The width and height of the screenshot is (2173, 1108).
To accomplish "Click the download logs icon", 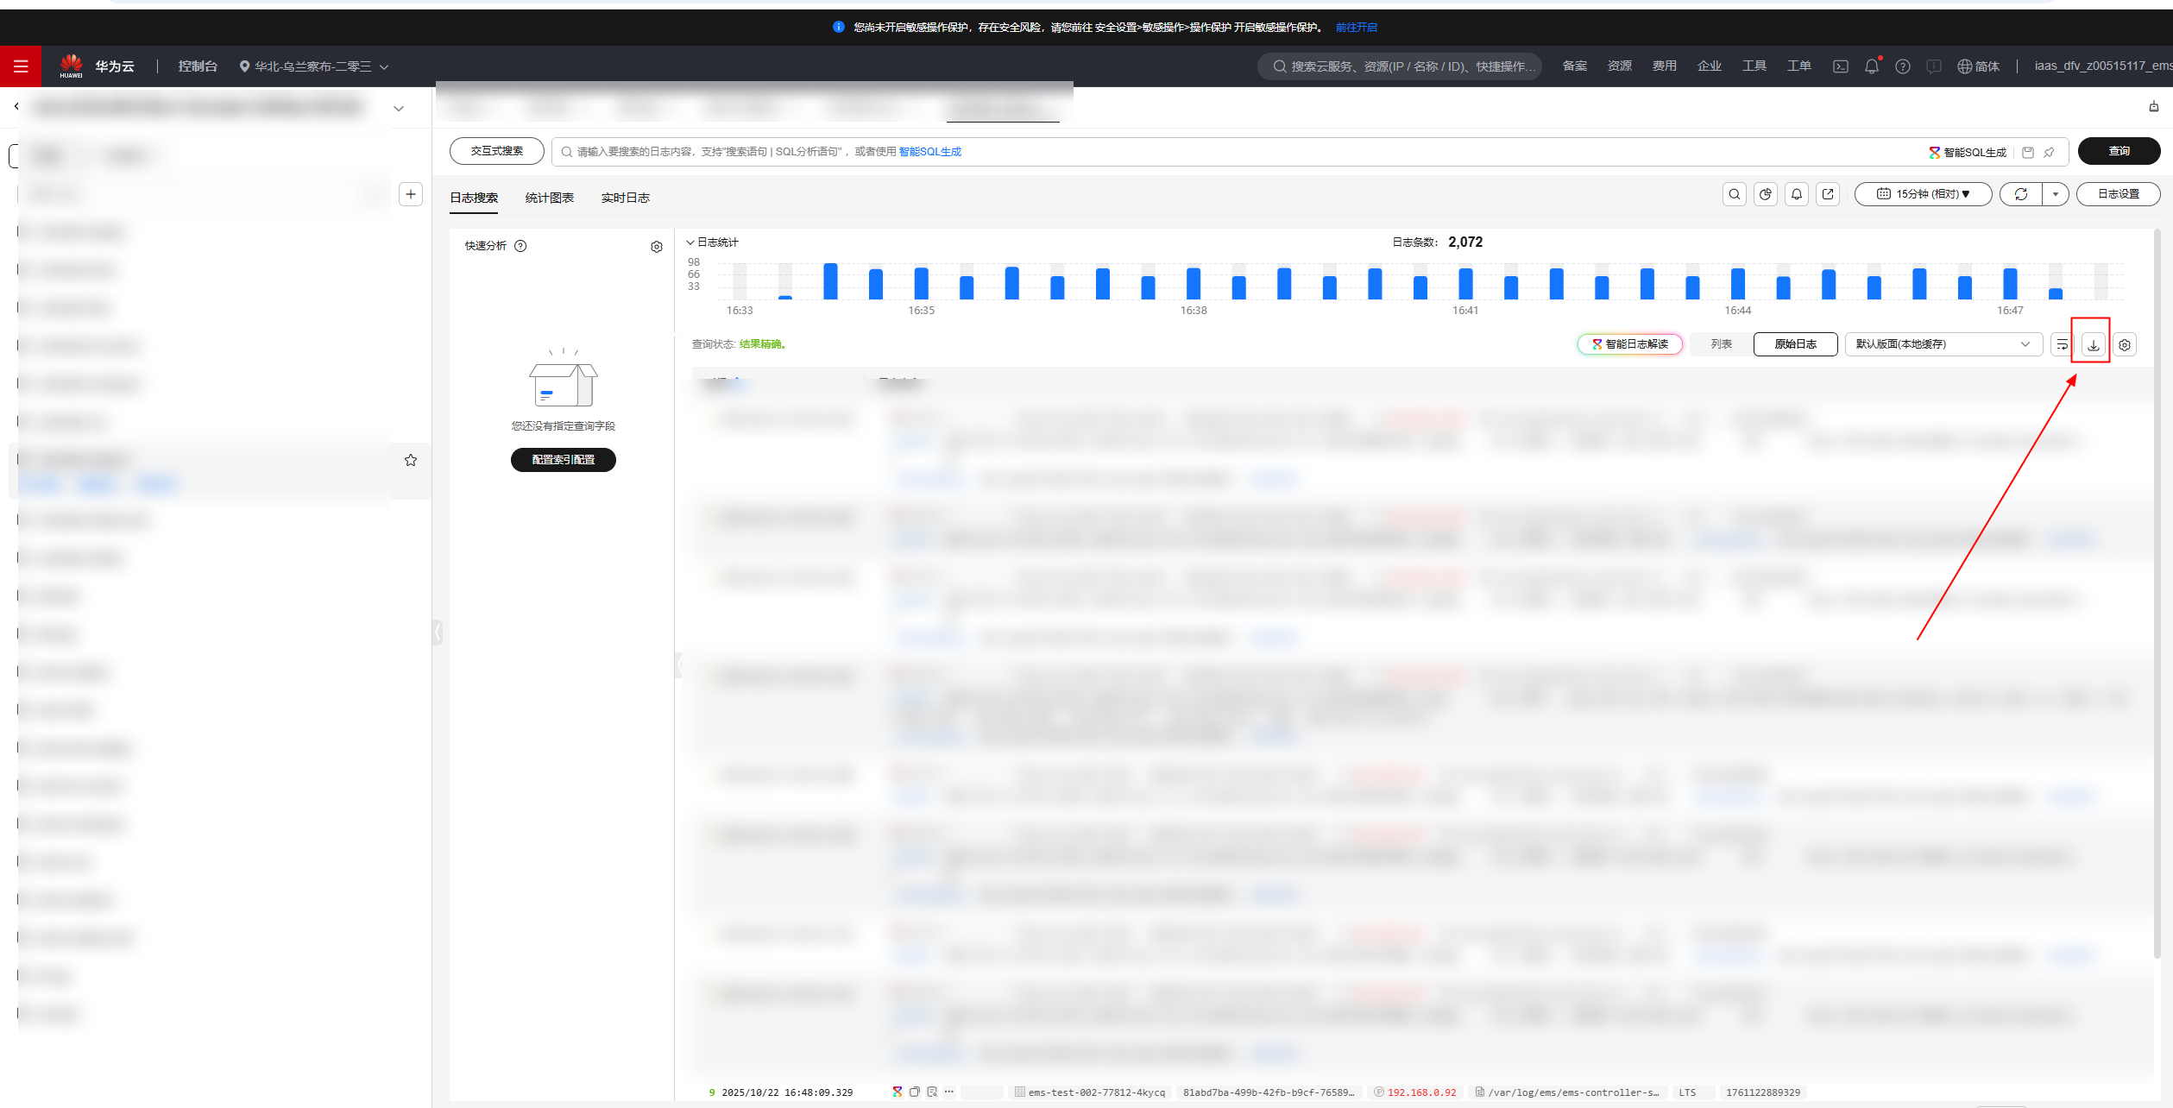I will pyautogui.click(x=2093, y=344).
